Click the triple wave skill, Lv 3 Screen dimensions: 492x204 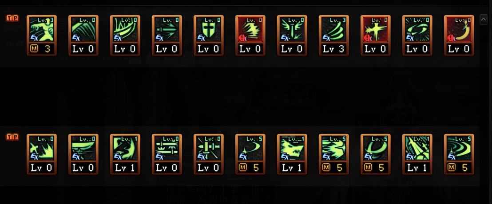[334, 29]
